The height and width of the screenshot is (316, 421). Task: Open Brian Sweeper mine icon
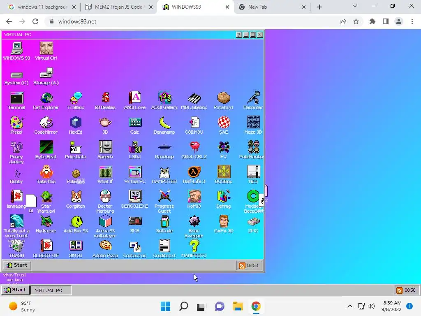point(194,227)
